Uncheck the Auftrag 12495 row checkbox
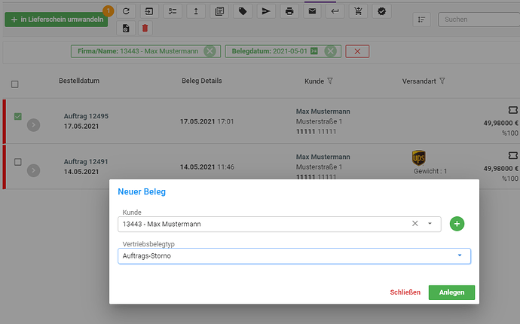 18,116
